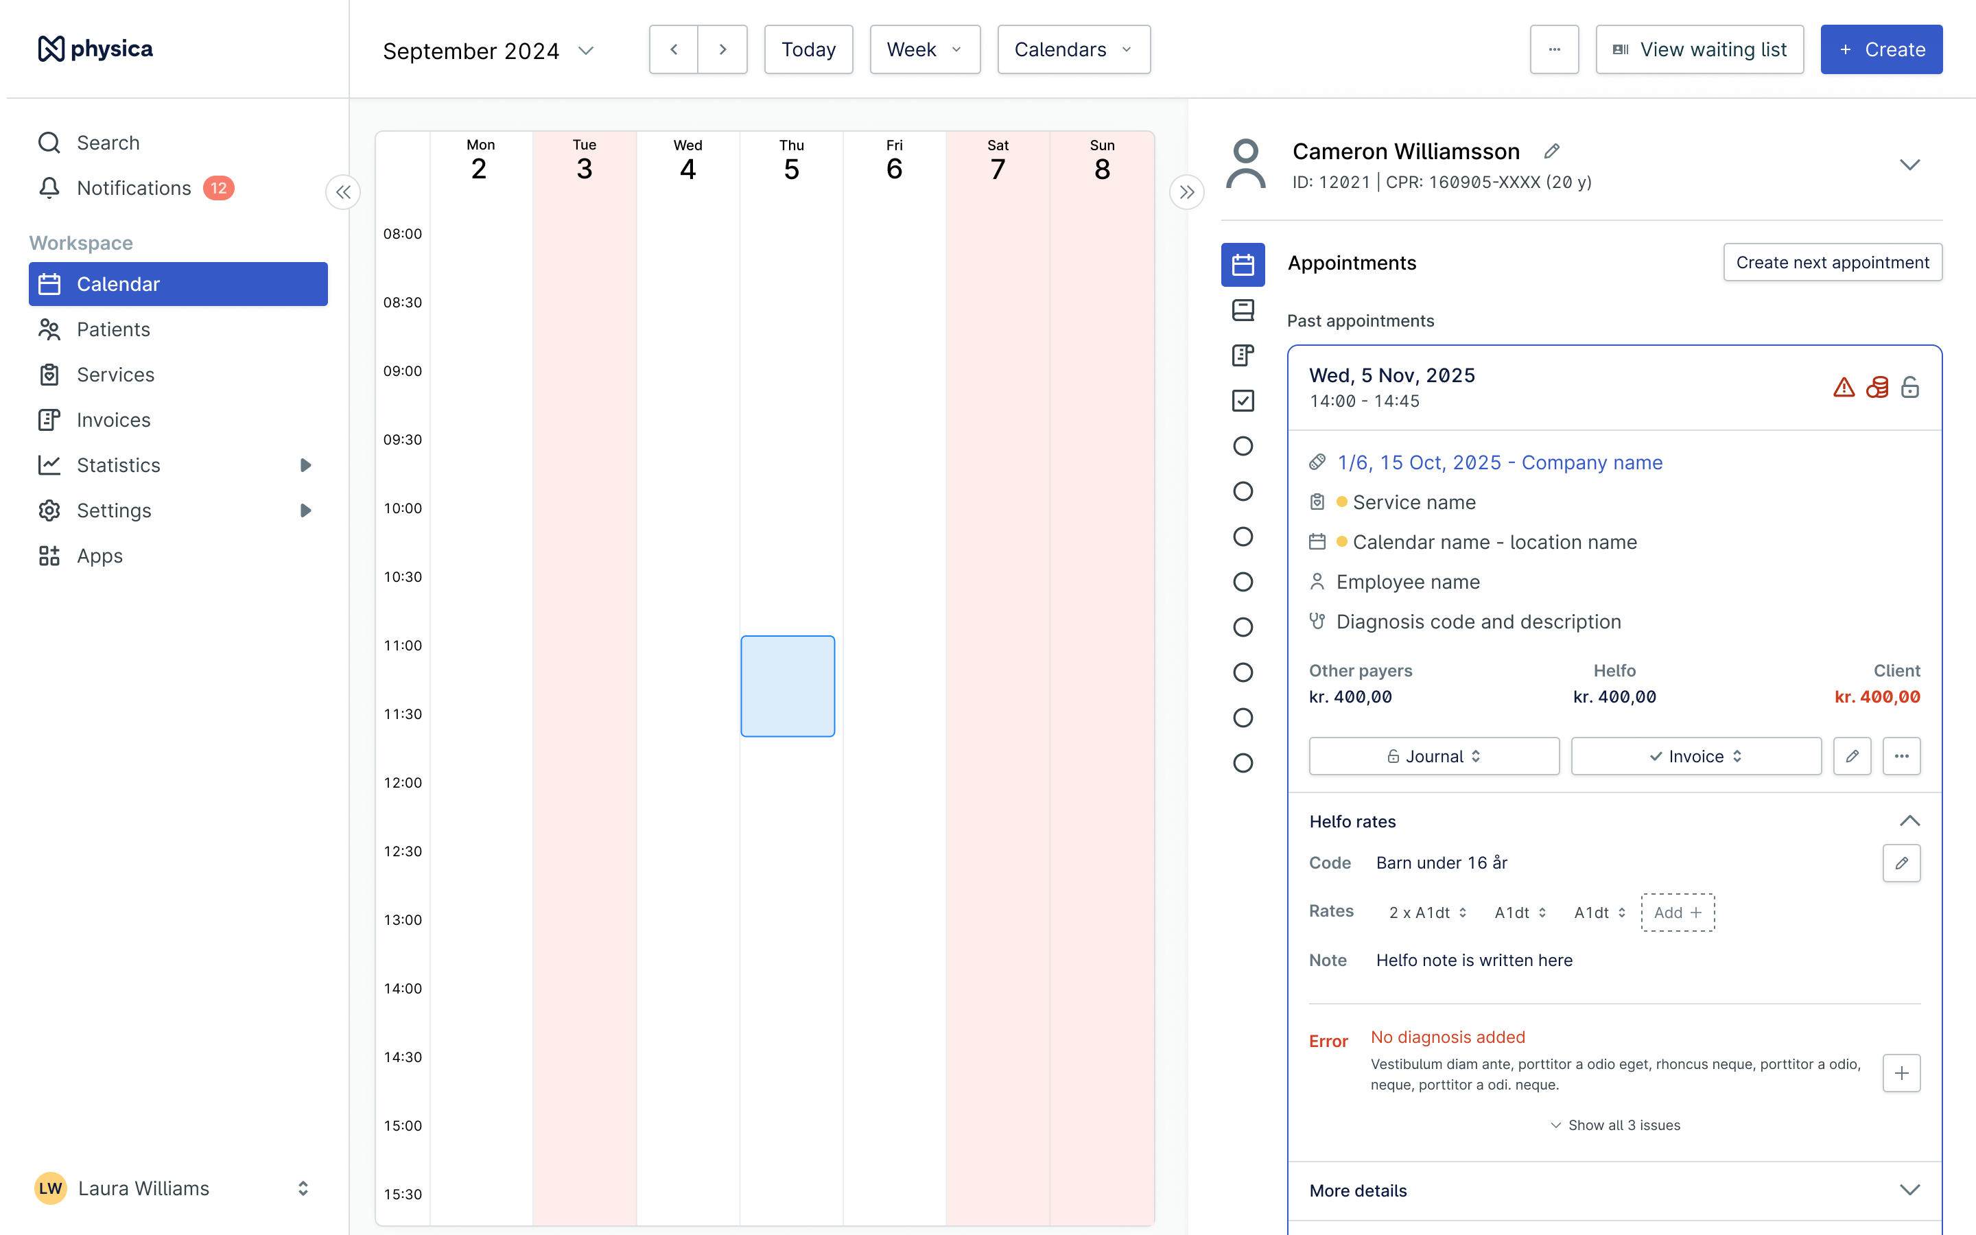This screenshot has height=1235, width=1976.
Task: Expand the Statistics submenu arrow
Action: (305, 464)
